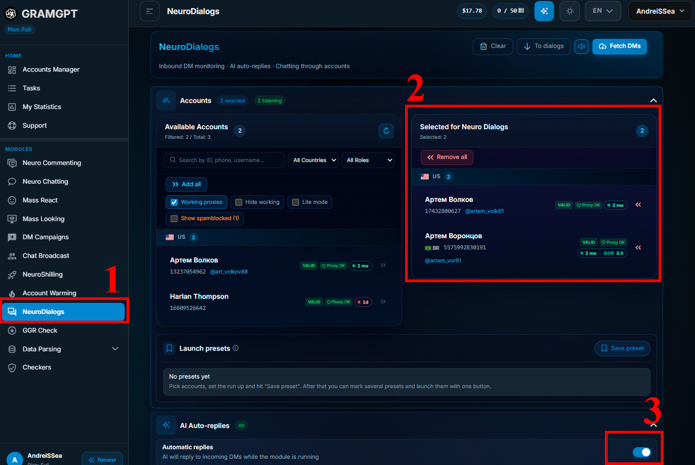Click Plan: Full badge under logo

pos(20,29)
